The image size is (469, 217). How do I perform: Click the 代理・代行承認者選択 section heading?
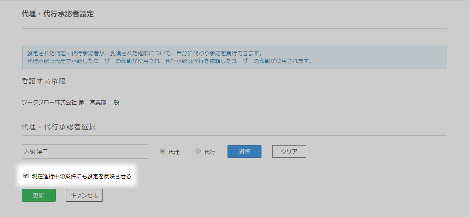59,127
